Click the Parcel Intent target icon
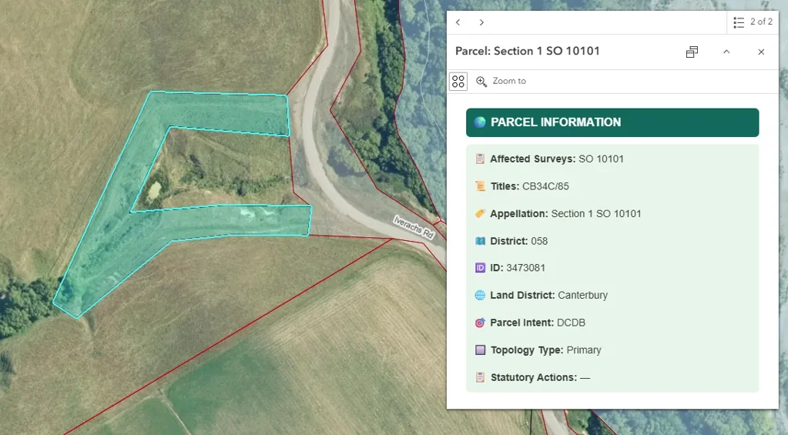 [480, 323]
